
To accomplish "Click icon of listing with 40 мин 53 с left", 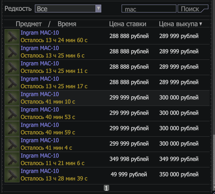I will [x=12, y=113].
